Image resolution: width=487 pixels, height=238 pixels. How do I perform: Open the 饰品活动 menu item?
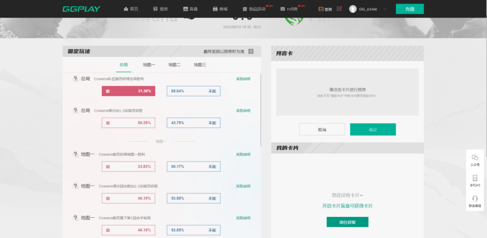(x=254, y=9)
